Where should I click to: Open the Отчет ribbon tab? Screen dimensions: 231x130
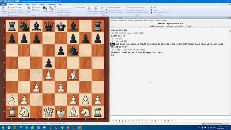point(34,4)
